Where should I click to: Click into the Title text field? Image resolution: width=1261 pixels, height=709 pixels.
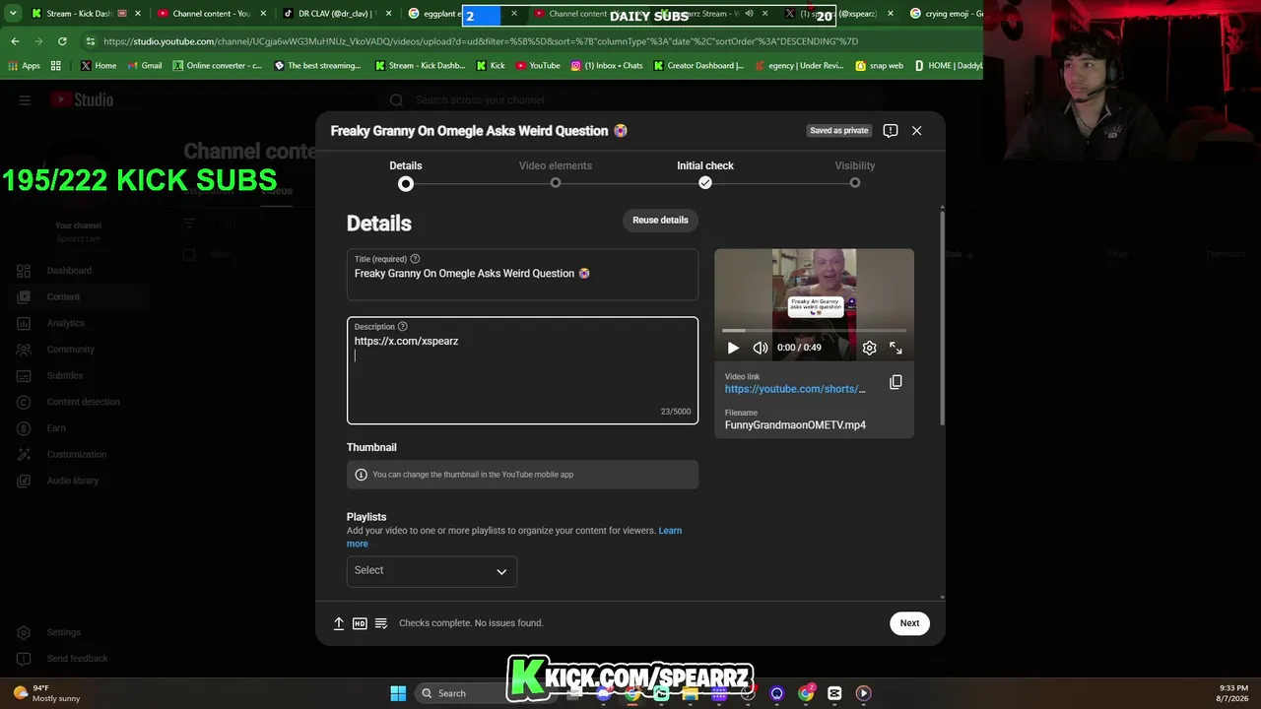pos(522,274)
